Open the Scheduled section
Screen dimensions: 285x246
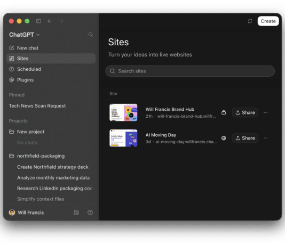[51, 69]
